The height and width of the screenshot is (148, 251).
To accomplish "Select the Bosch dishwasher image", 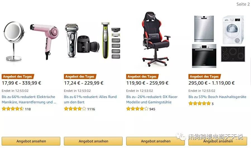I will (x=204, y=29).
